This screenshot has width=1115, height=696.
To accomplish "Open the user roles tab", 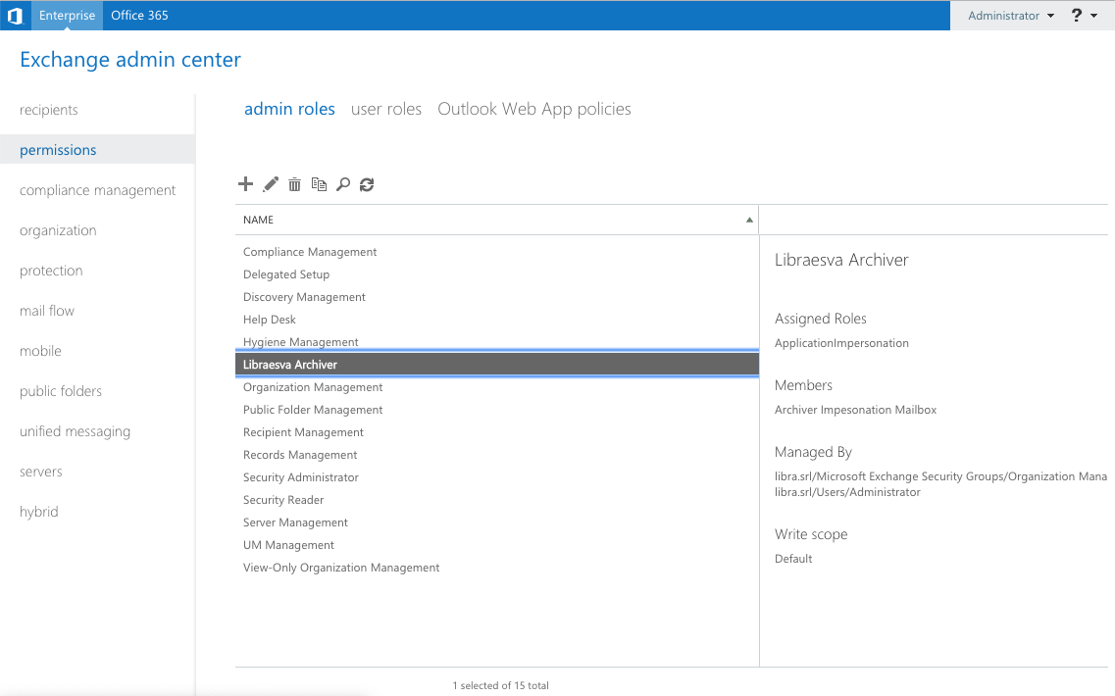I will pos(386,109).
